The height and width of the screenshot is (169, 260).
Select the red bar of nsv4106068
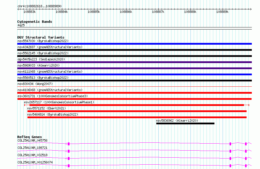[x=134, y=93]
